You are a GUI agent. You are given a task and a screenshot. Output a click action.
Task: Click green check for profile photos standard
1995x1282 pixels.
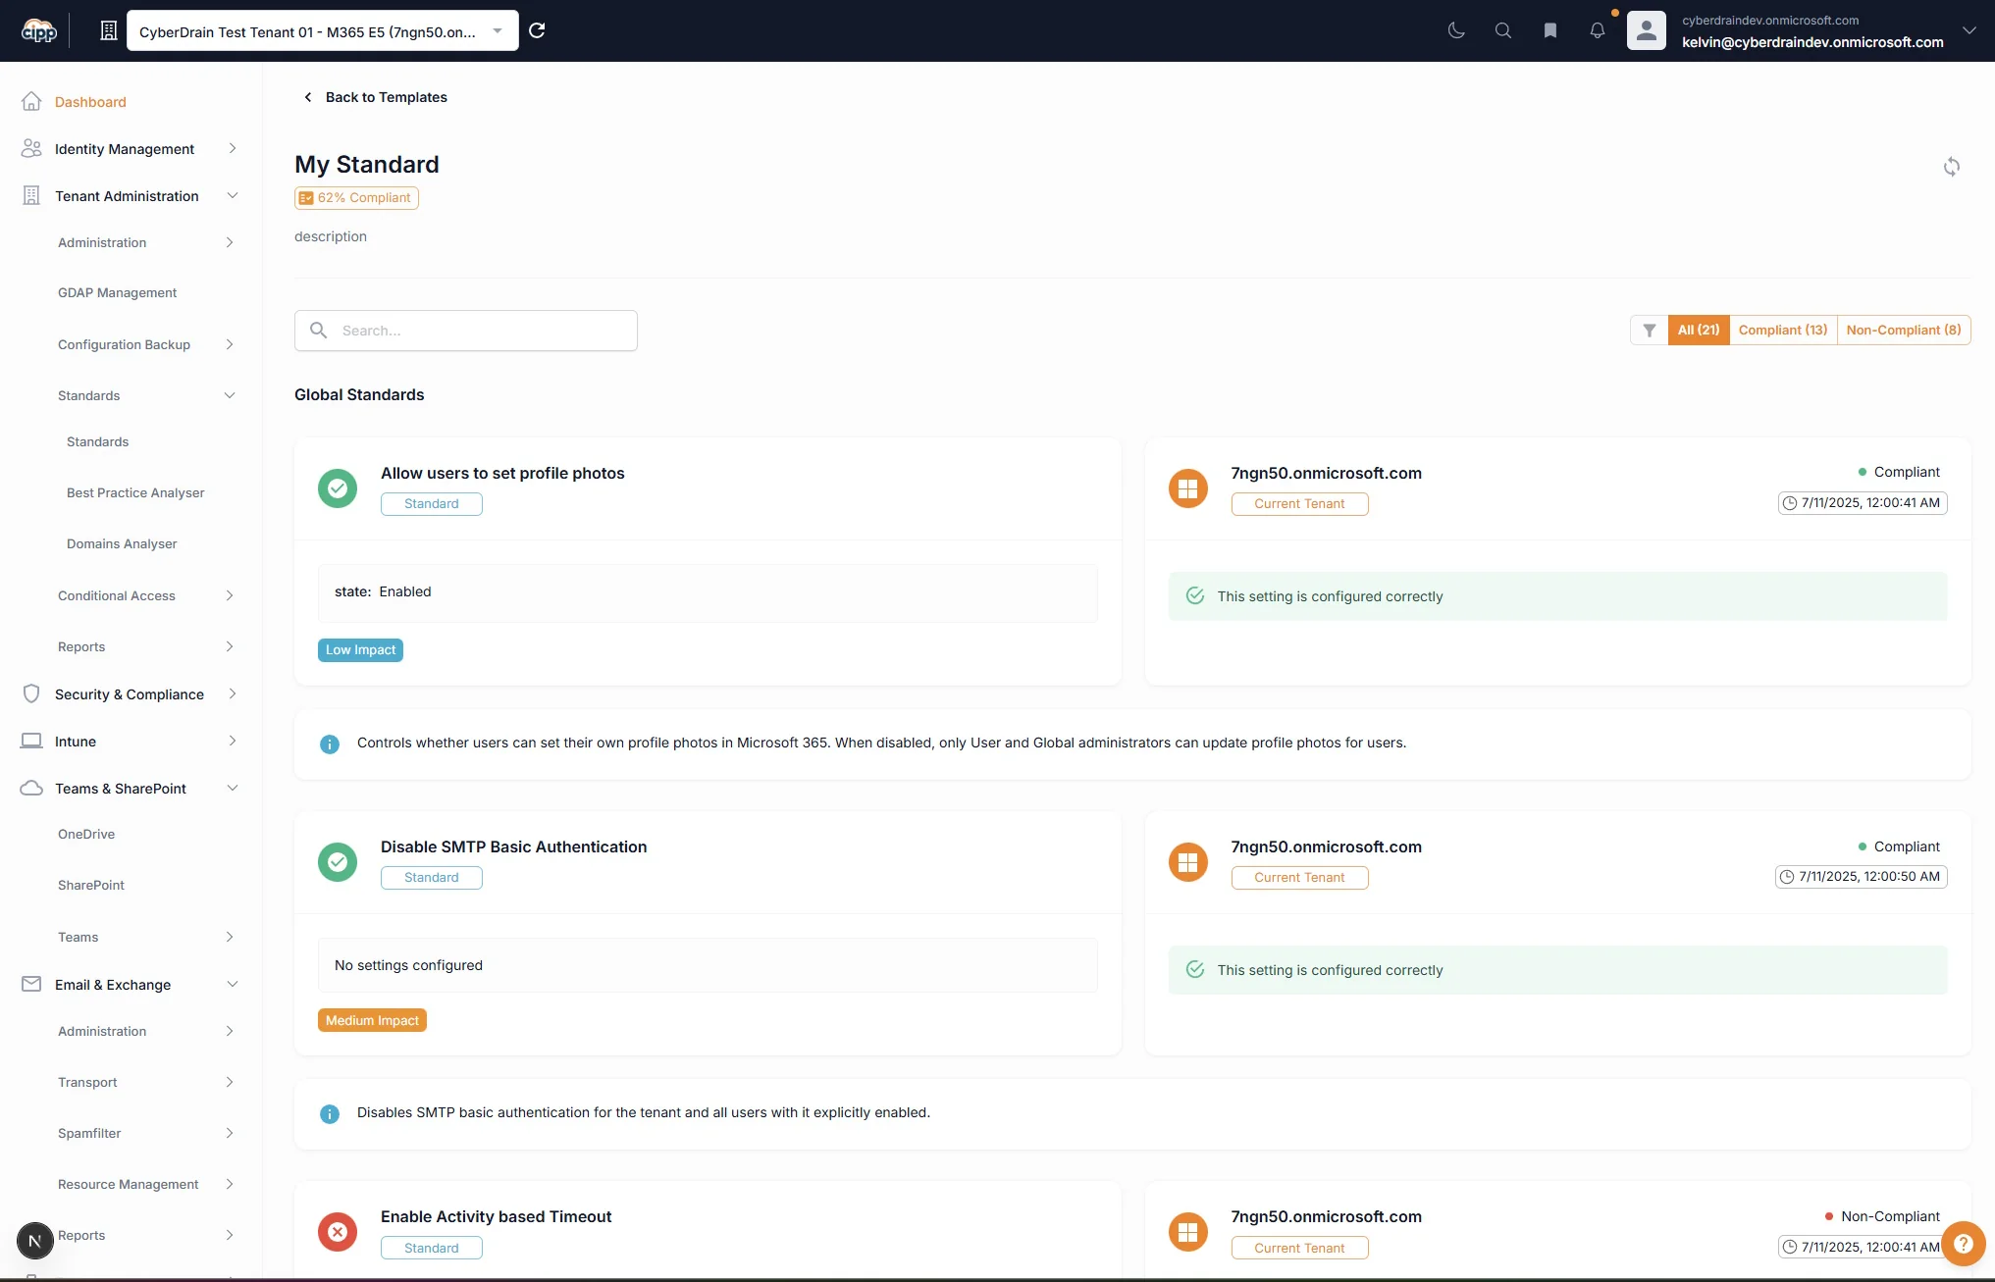point(338,487)
